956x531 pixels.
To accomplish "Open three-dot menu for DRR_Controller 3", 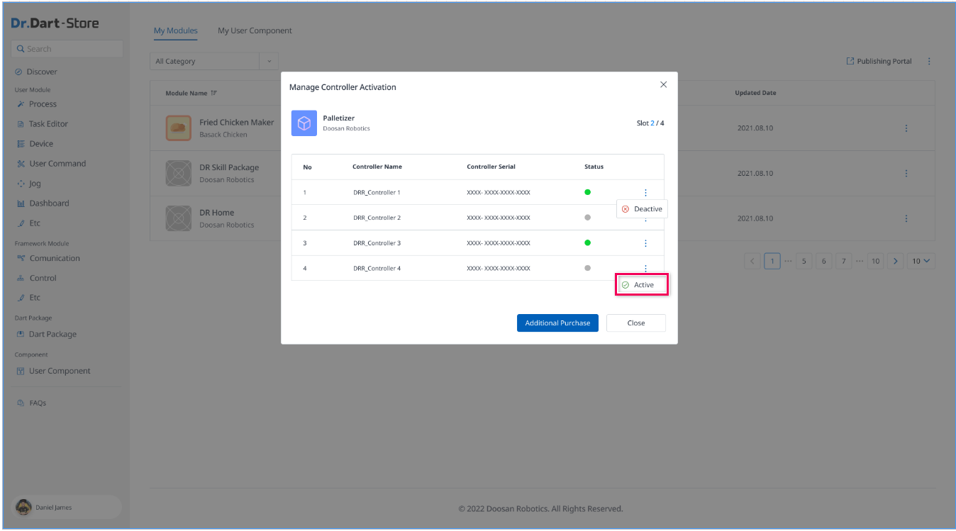I will click(x=645, y=243).
